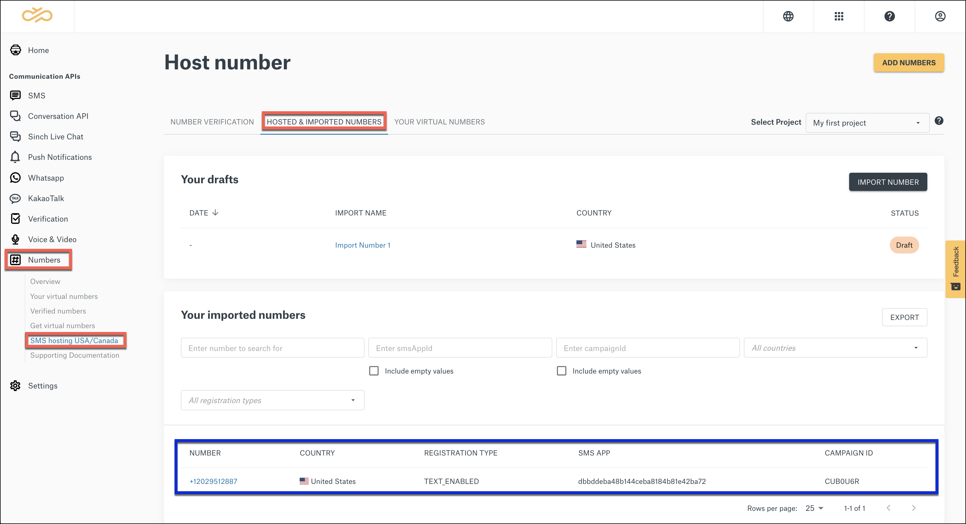This screenshot has width=966, height=524.
Task: Select the Numbers hash icon
Action: pos(15,260)
